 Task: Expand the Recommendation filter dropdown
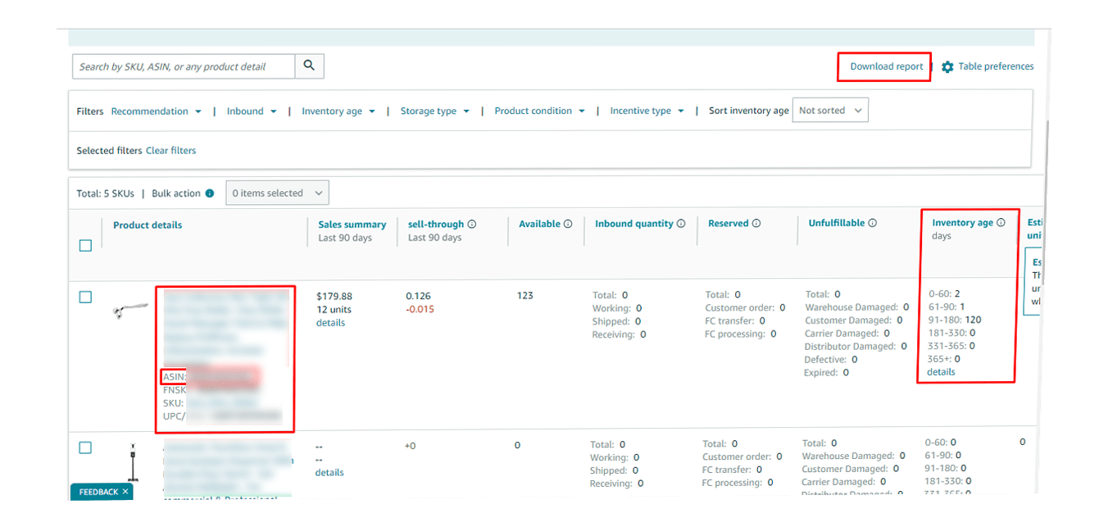click(x=156, y=111)
